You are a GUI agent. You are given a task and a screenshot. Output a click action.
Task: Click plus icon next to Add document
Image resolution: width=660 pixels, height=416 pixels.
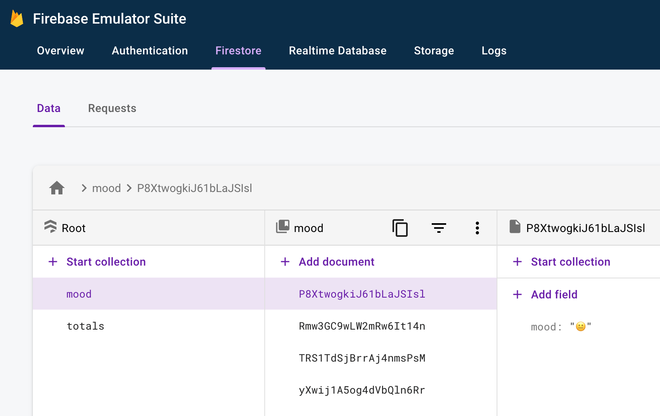(285, 262)
